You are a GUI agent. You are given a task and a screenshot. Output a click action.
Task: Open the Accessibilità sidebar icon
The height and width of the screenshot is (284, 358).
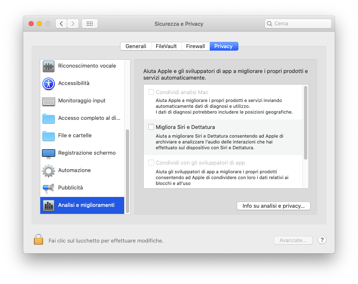point(49,84)
